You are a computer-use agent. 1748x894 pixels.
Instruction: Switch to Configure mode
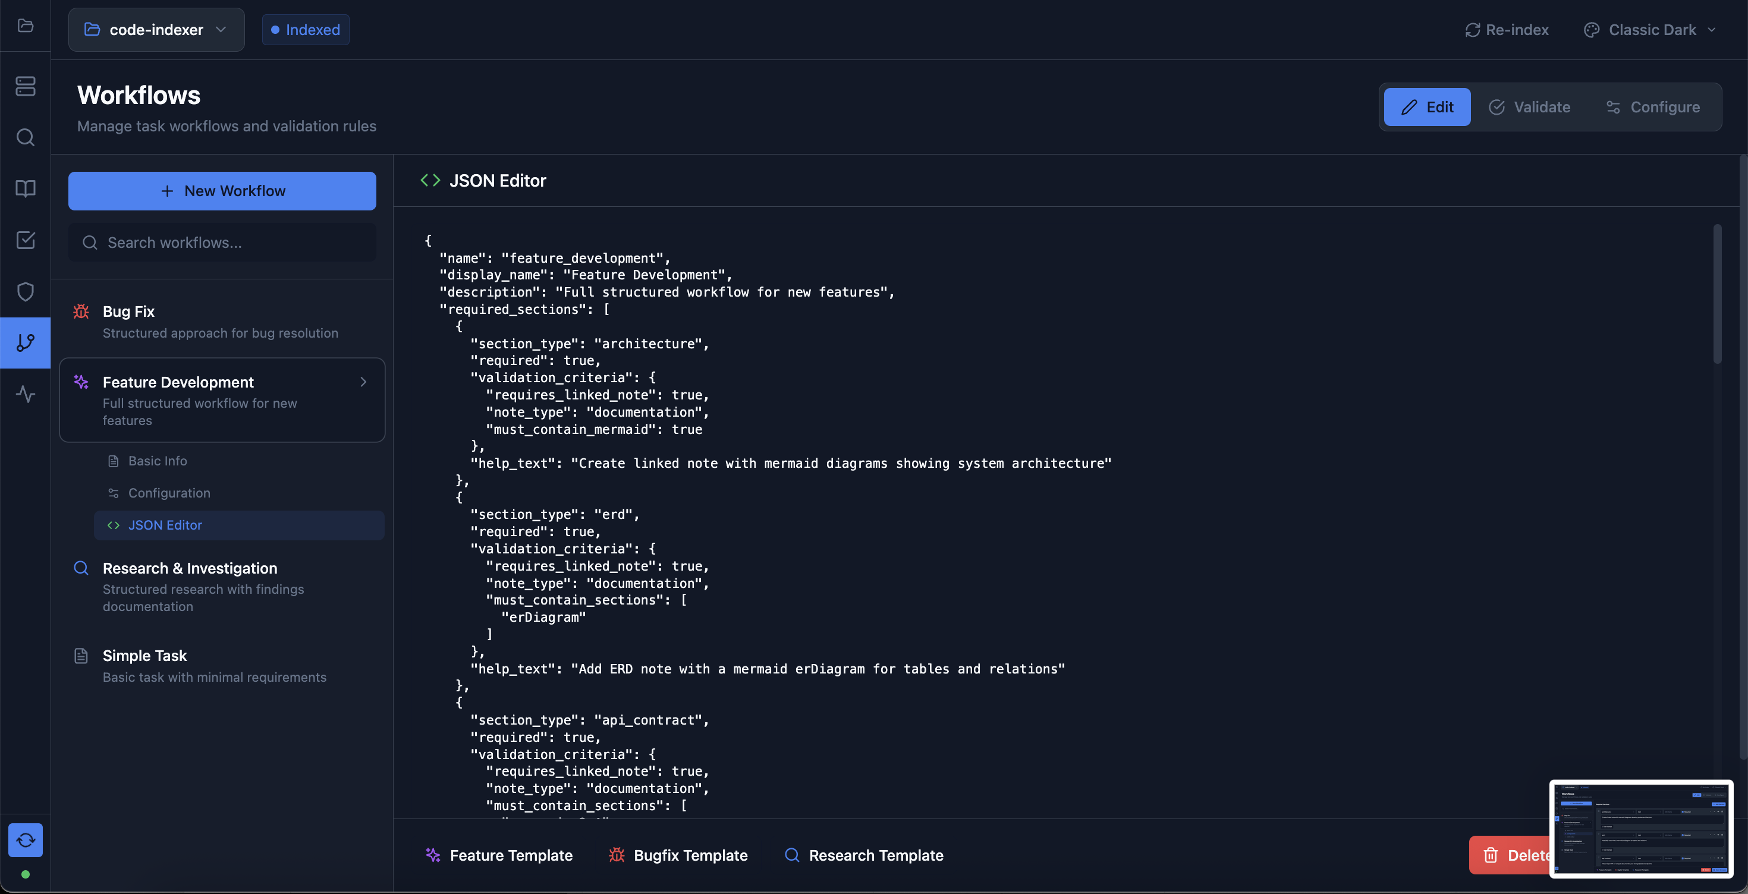pyautogui.click(x=1652, y=107)
